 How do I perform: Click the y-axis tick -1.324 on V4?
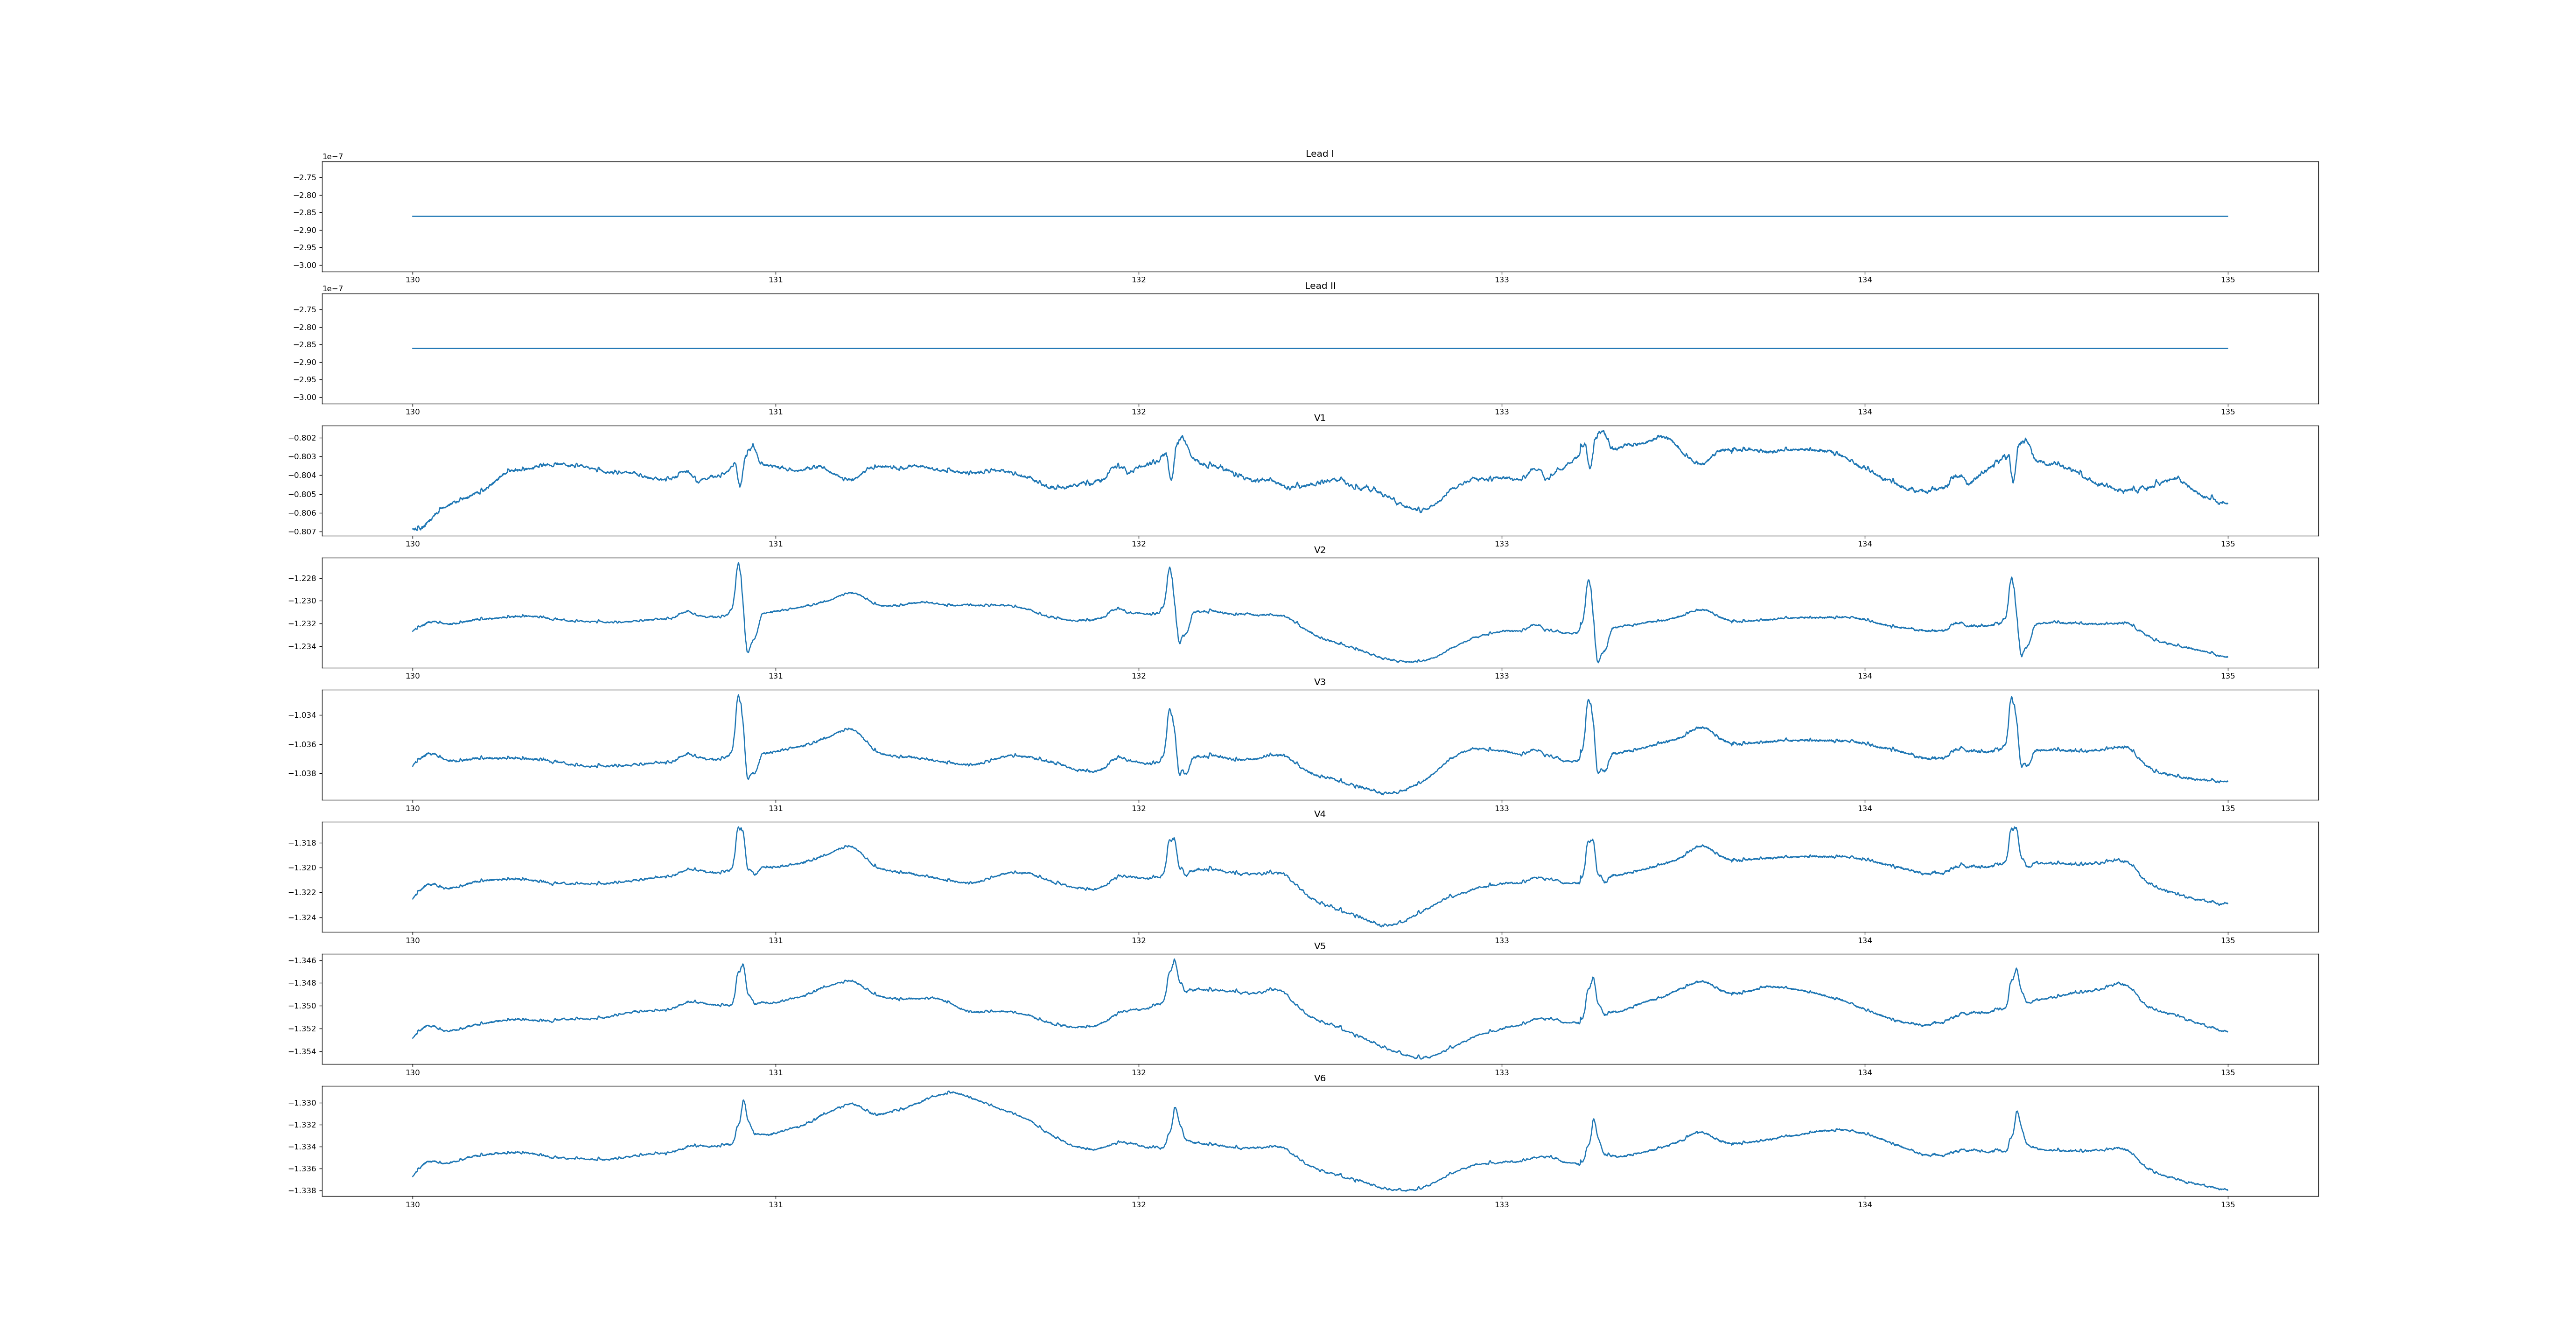tap(302, 918)
